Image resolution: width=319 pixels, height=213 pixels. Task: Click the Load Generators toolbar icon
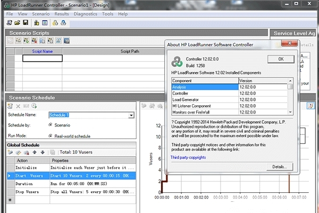pos(37,23)
